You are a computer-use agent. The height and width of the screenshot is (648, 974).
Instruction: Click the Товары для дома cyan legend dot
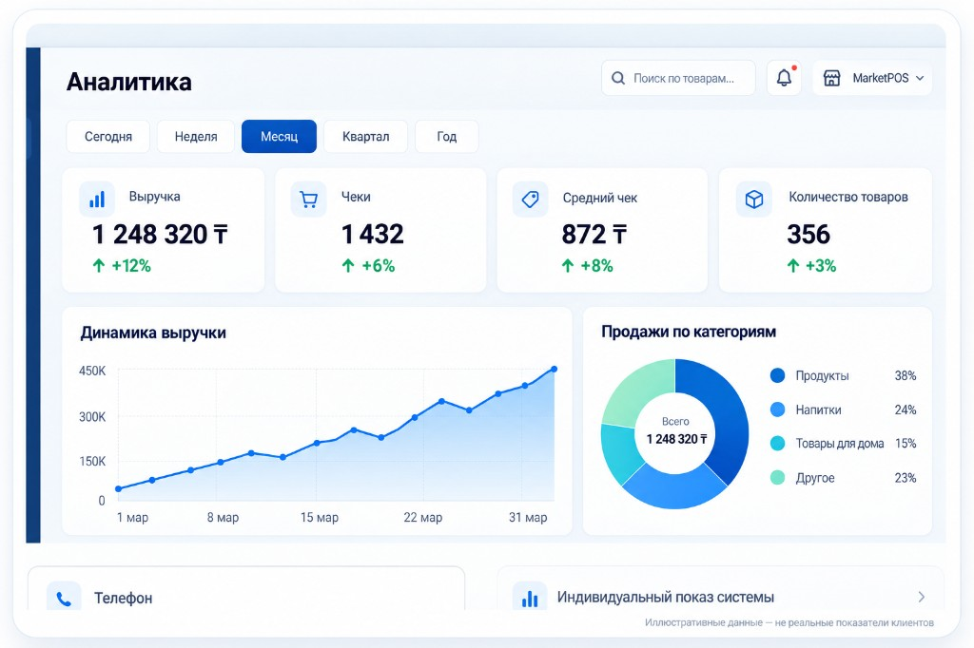click(777, 443)
